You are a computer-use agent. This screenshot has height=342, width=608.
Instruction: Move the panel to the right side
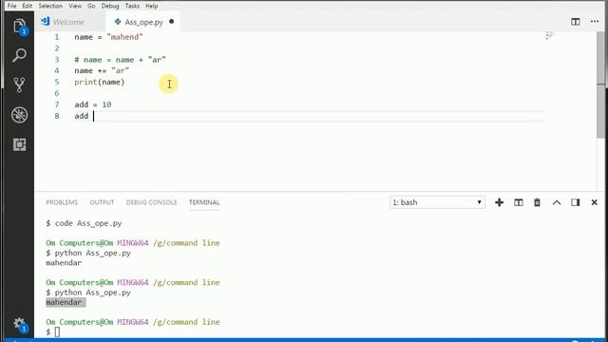pyautogui.click(x=576, y=202)
